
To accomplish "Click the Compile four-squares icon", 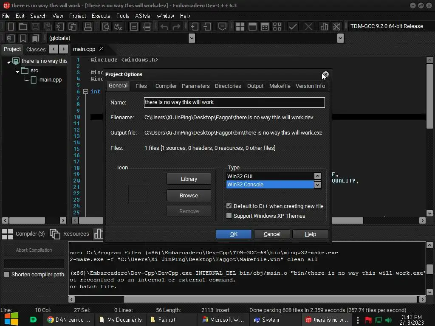I will tap(240, 27).
